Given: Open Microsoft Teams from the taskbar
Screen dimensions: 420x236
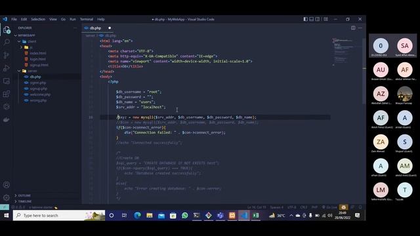Looking at the screenshot, I should [x=220, y=216].
